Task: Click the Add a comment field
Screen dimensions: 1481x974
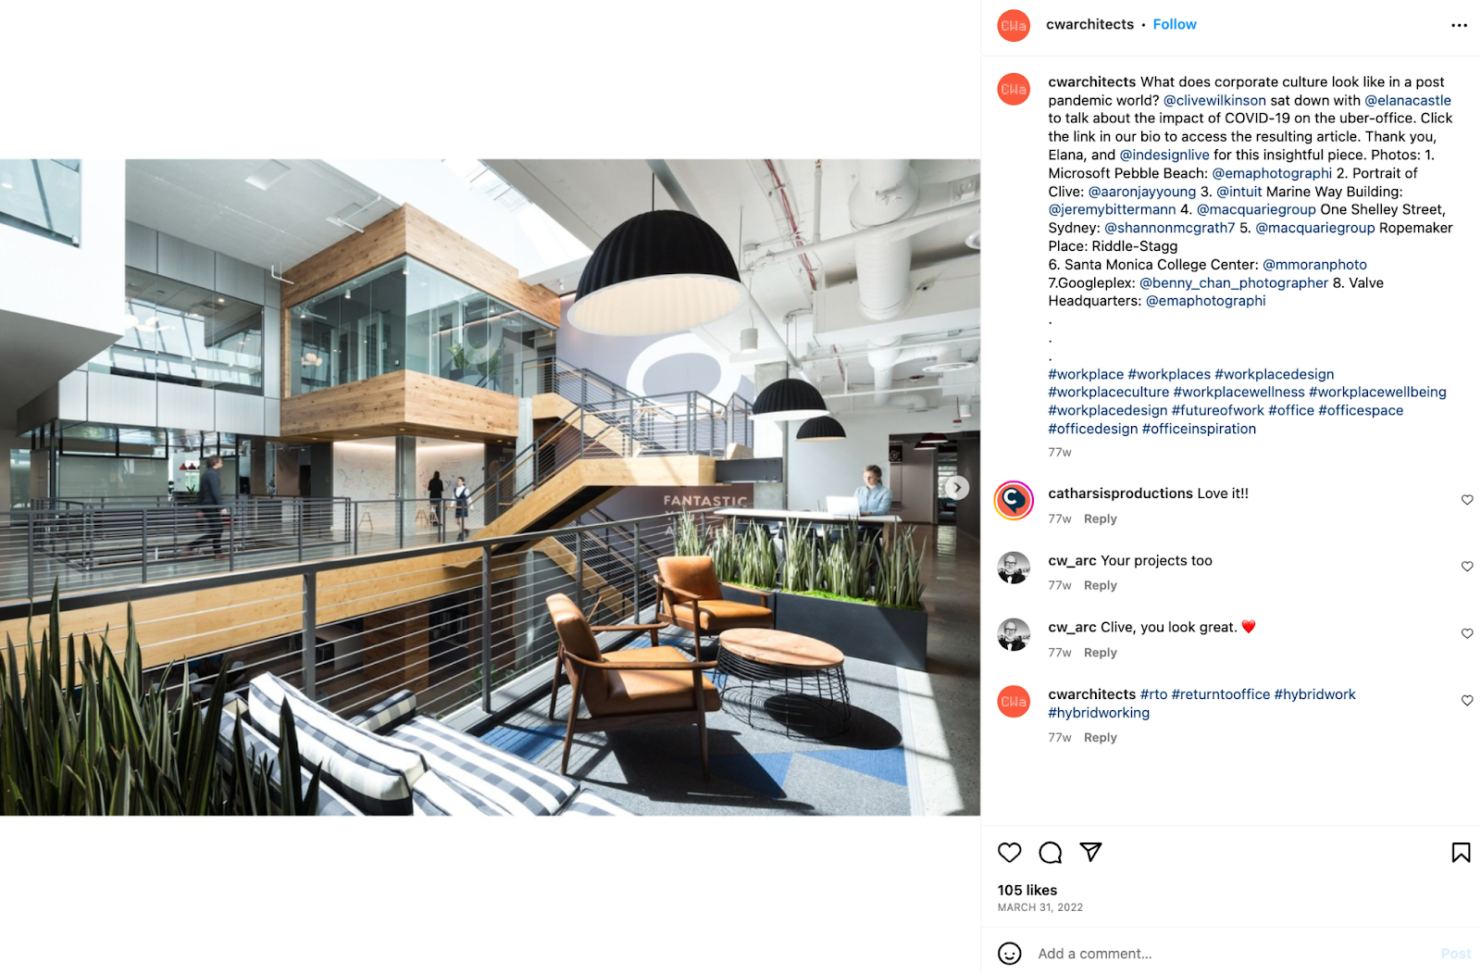Action: pos(1231,954)
